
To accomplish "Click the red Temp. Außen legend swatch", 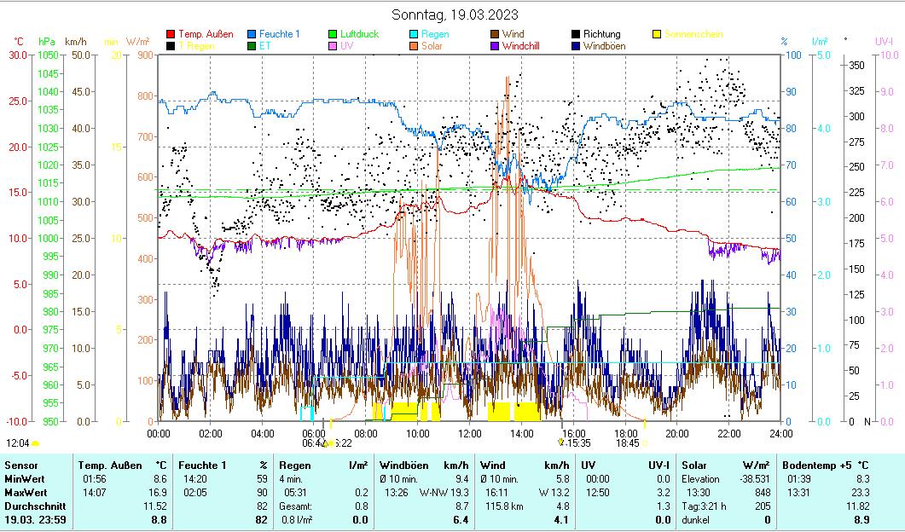I will tap(171, 35).
